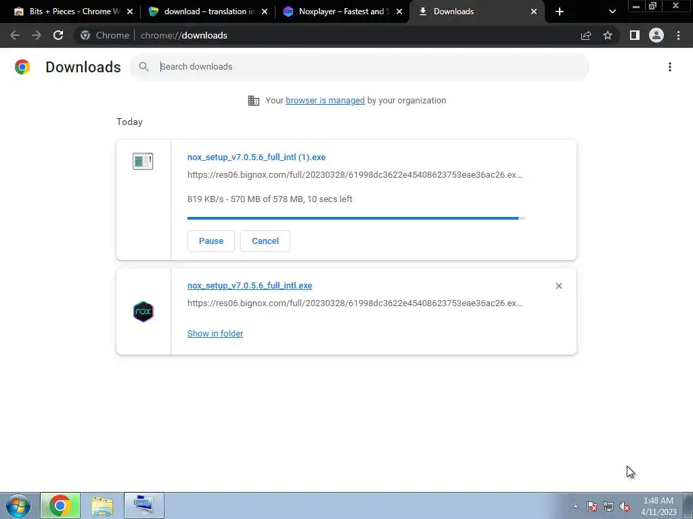Close the download – translation tab
693x519 pixels.
265,11
